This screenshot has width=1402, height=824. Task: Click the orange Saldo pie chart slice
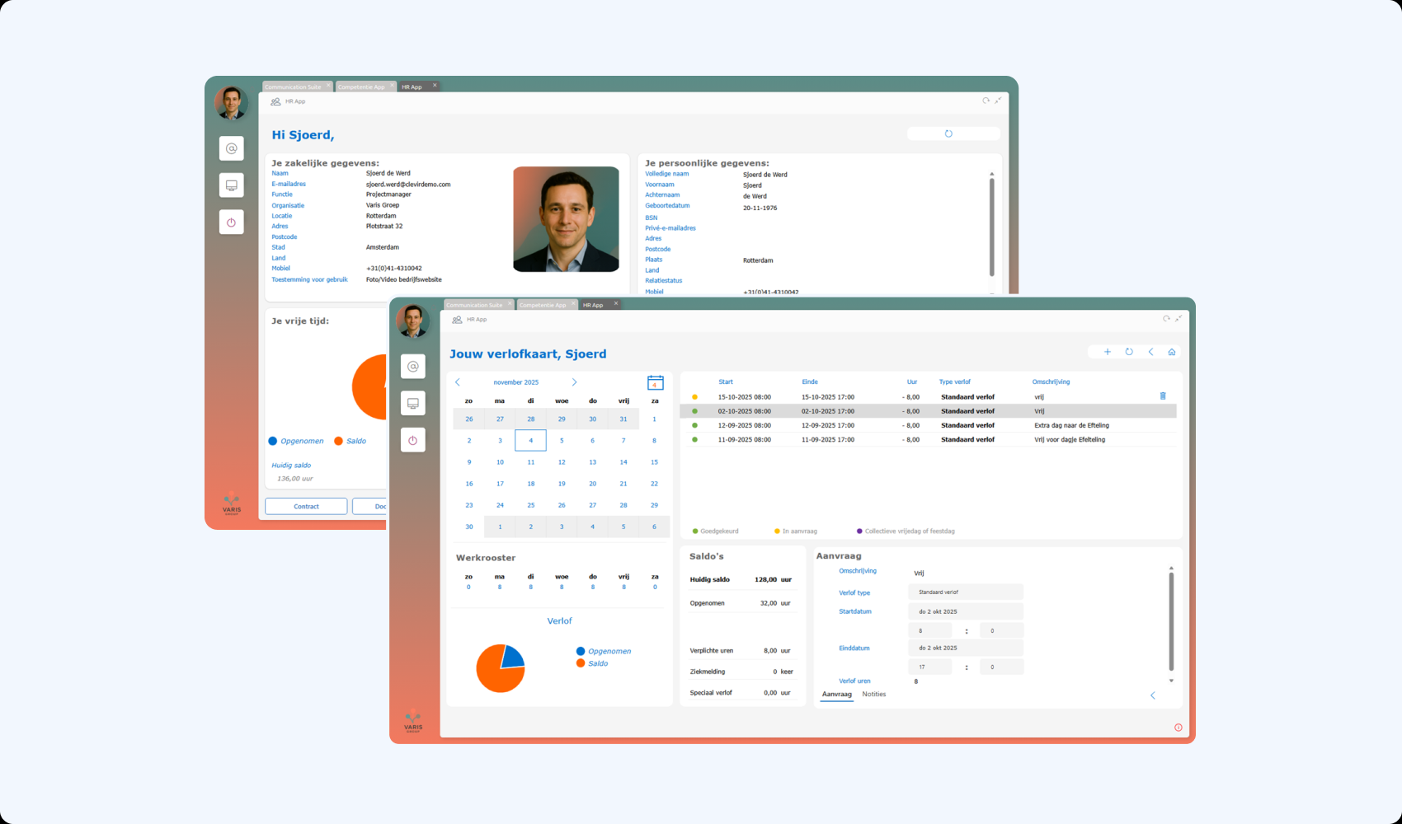tap(493, 676)
